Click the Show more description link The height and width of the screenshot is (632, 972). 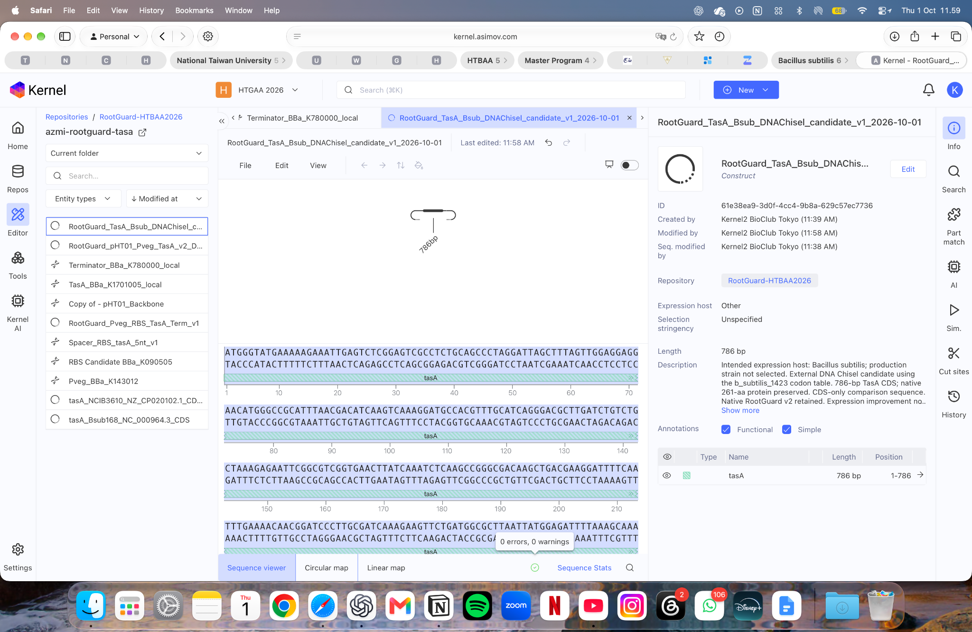point(740,410)
